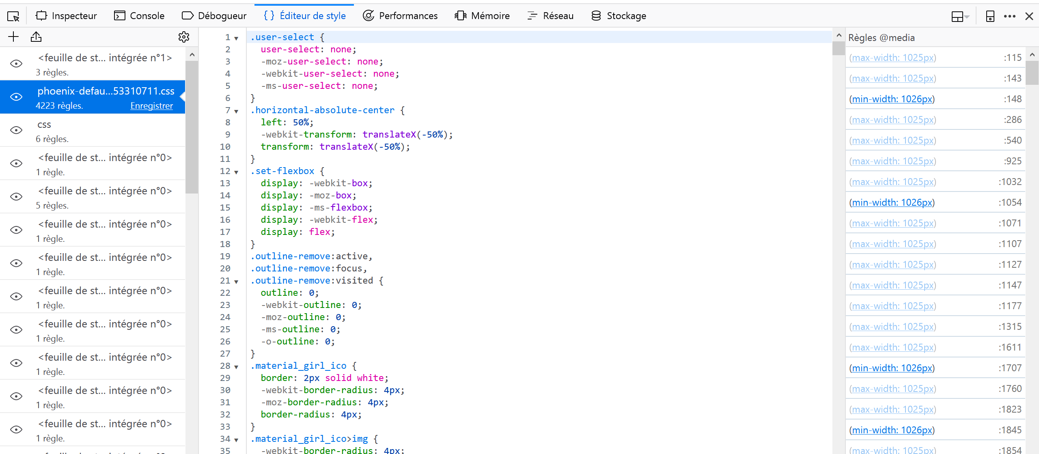Click the Enregistrer link
1039x454 pixels.
pos(151,106)
